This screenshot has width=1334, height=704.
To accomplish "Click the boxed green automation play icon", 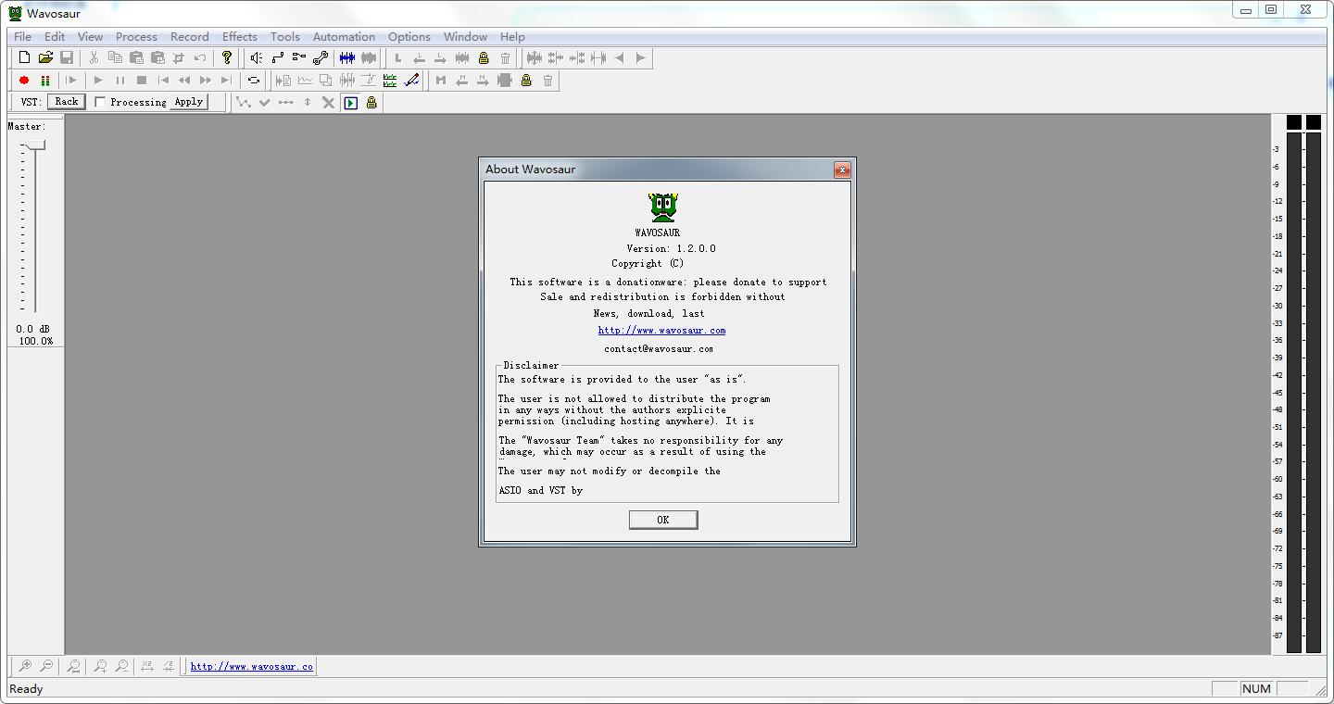I will 350,103.
